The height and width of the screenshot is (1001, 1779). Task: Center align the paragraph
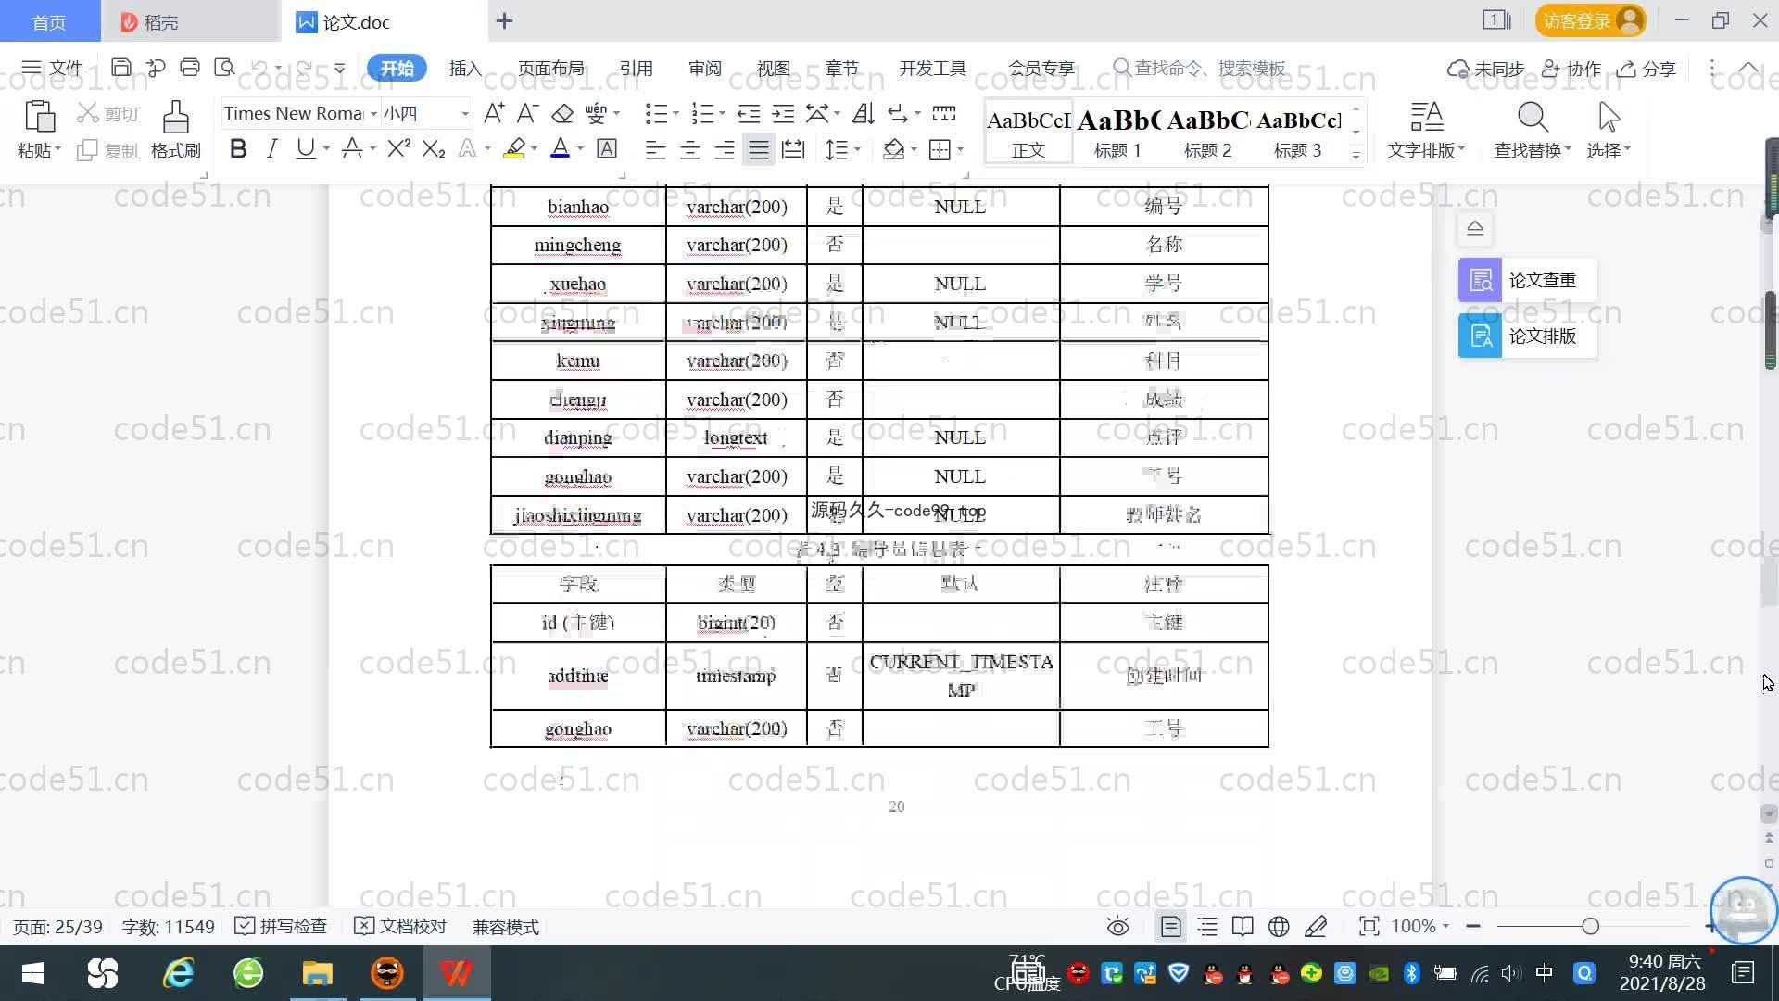(x=690, y=149)
